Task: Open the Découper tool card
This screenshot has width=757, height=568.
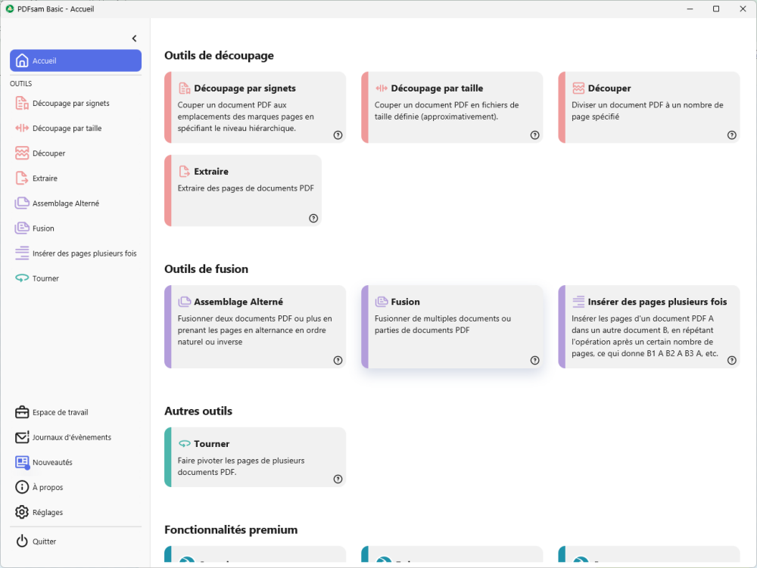Action: [649, 107]
